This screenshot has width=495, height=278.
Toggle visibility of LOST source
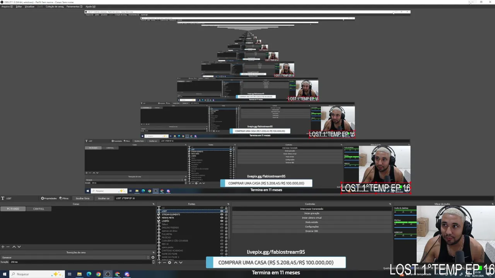pos(222,211)
